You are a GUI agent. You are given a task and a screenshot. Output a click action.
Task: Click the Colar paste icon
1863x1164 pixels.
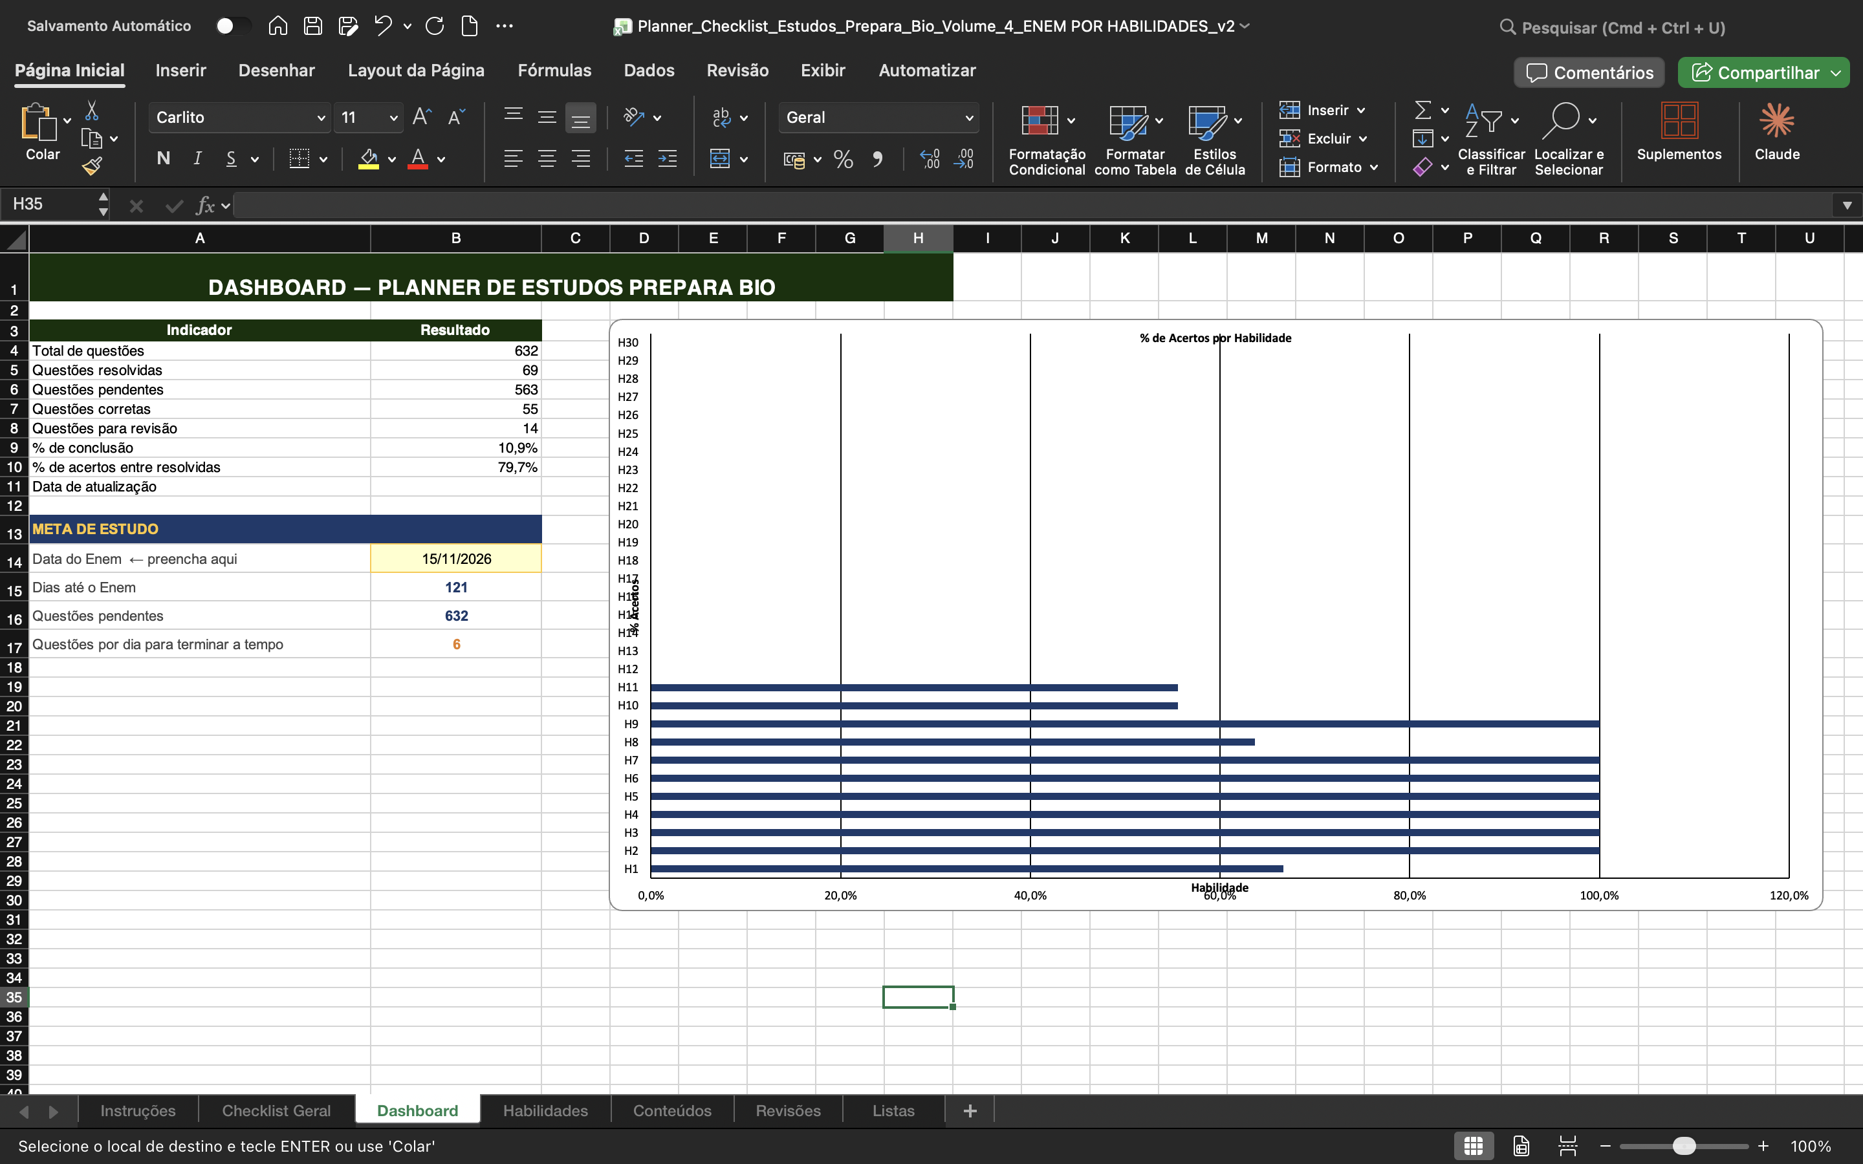(39, 123)
